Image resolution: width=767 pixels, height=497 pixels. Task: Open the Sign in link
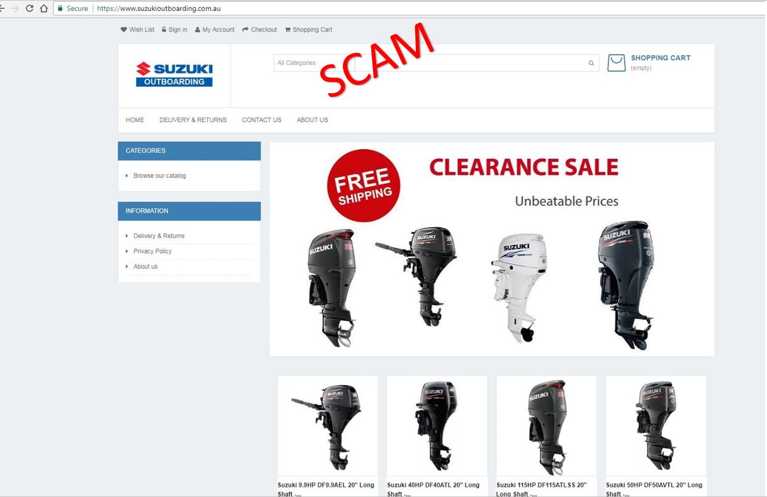pyautogui.click(x=174, y=30)
